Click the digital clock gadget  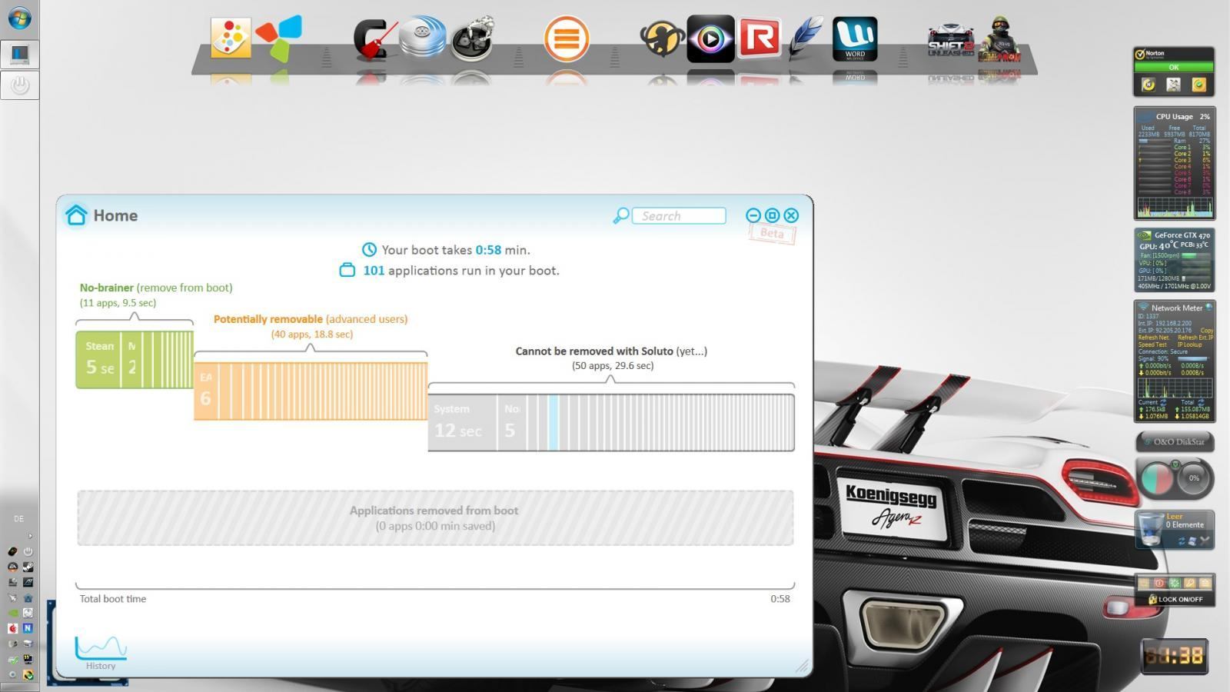pyautogui.click(x=1174, y=656)
